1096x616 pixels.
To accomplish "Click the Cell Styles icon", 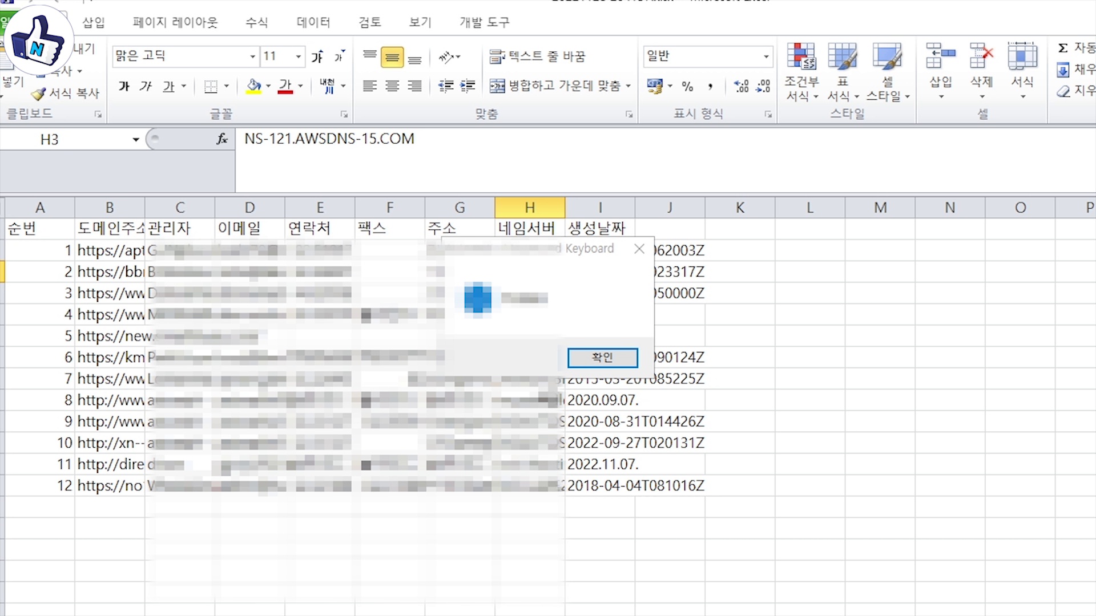I will point(887,57).
